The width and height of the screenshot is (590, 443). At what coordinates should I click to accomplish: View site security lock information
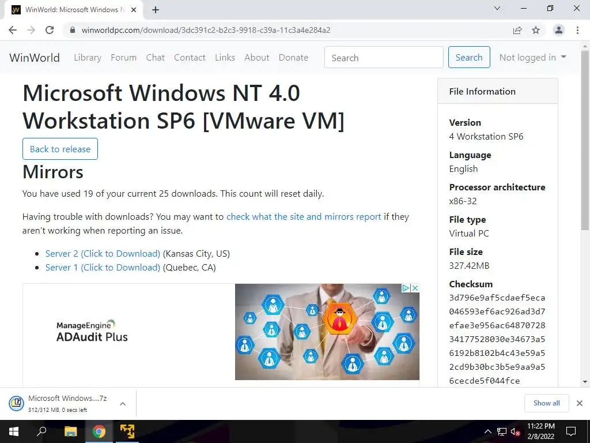click(73, 30)
